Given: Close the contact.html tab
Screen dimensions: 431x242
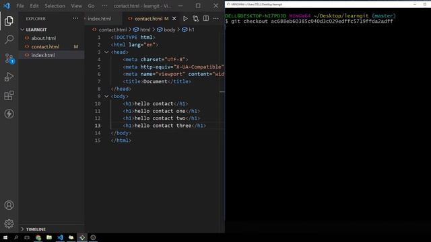Looking at the screenshot, I should tap(174, 18).
